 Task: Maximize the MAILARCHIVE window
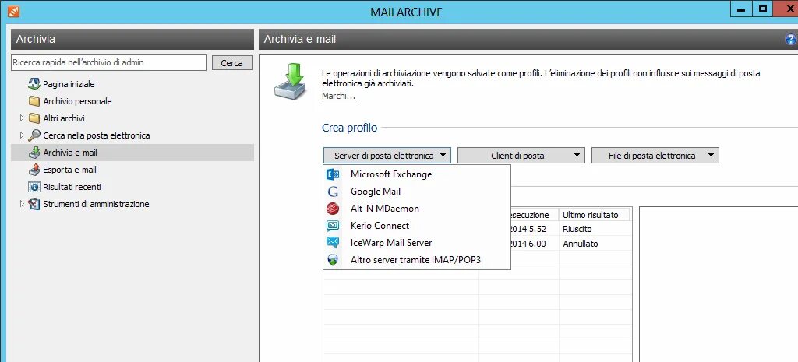[x=762, y=9]
